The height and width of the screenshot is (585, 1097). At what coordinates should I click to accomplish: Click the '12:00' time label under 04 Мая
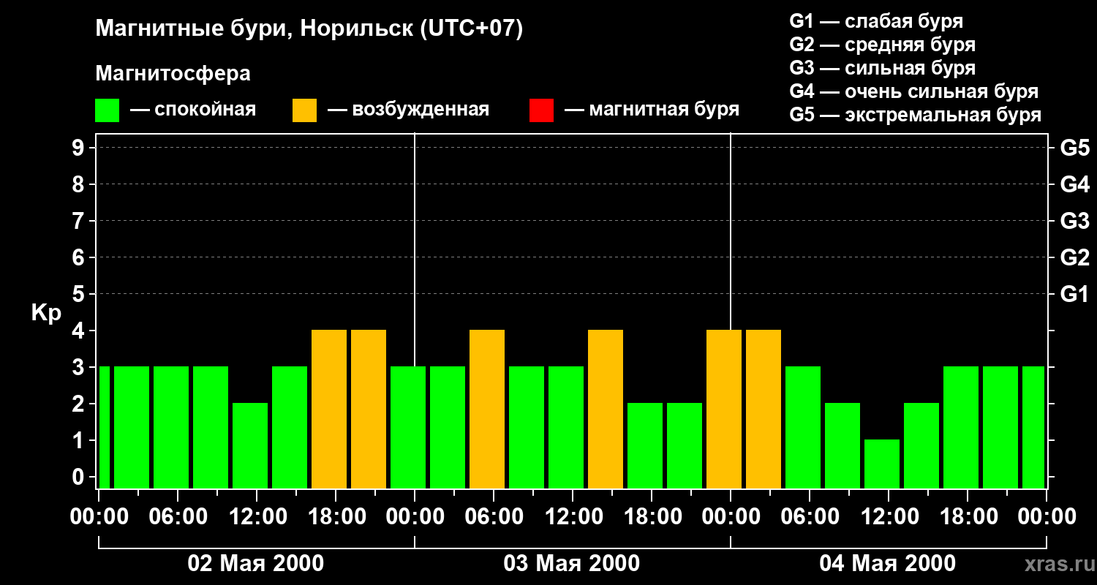pos(889,516)
